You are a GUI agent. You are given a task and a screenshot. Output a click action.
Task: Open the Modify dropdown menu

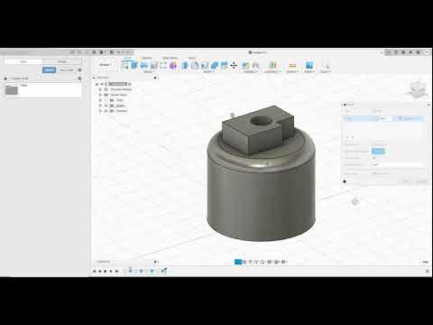tap(209, 71)
